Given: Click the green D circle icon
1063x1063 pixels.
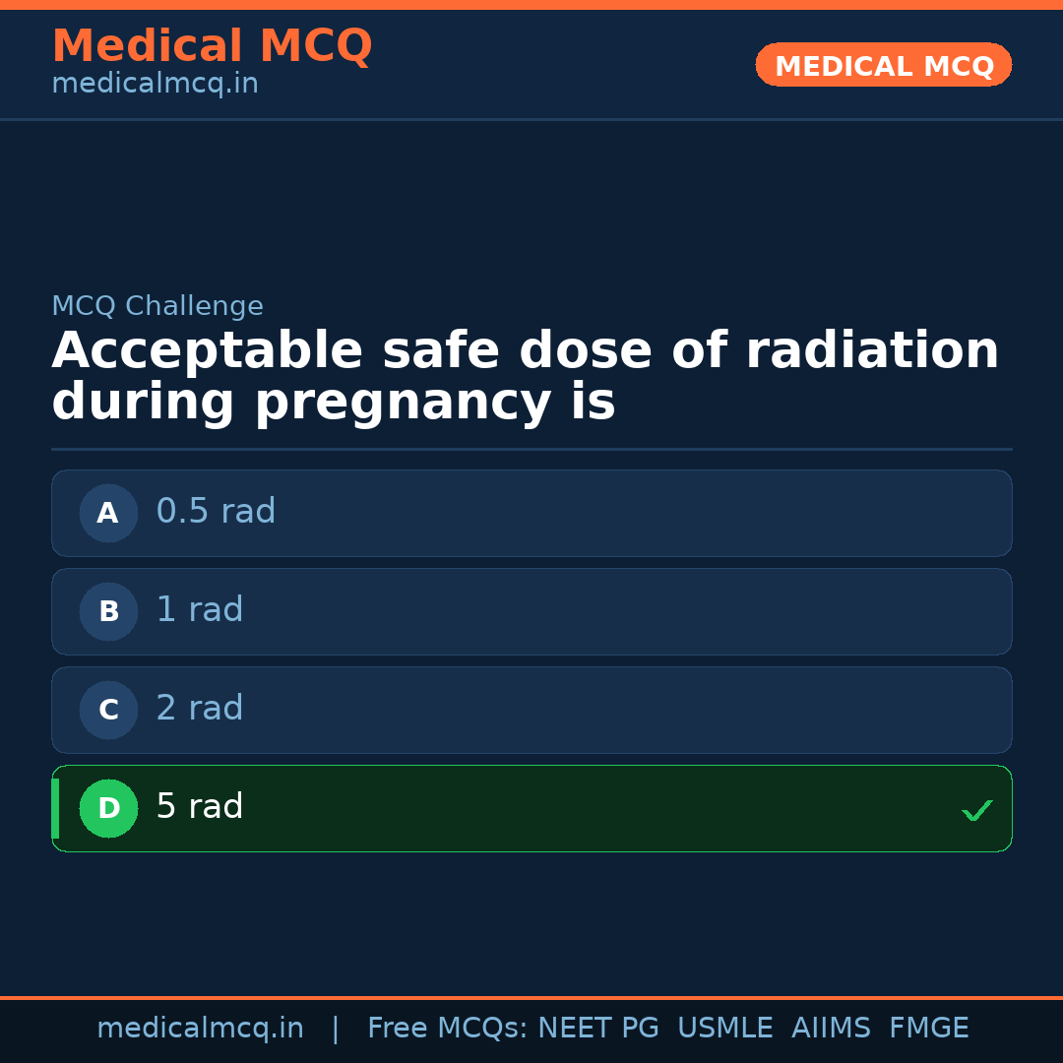Looking at the screenshot, I should (108, 808).
